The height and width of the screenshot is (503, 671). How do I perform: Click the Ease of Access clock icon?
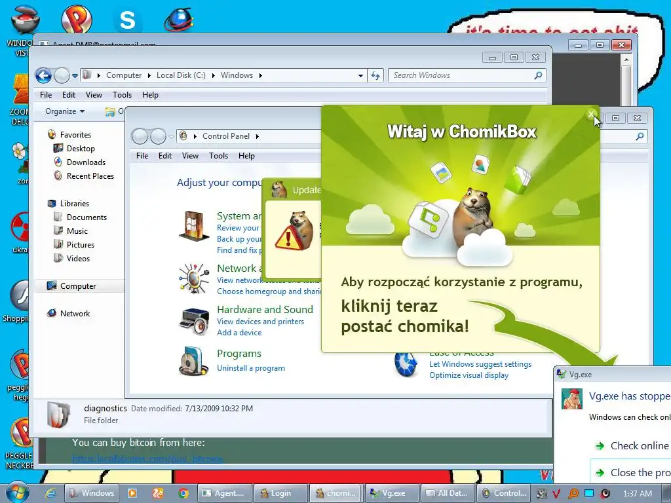tap(406, 365)
